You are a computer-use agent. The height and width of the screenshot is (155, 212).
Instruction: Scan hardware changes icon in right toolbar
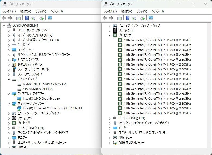(151, 18)
